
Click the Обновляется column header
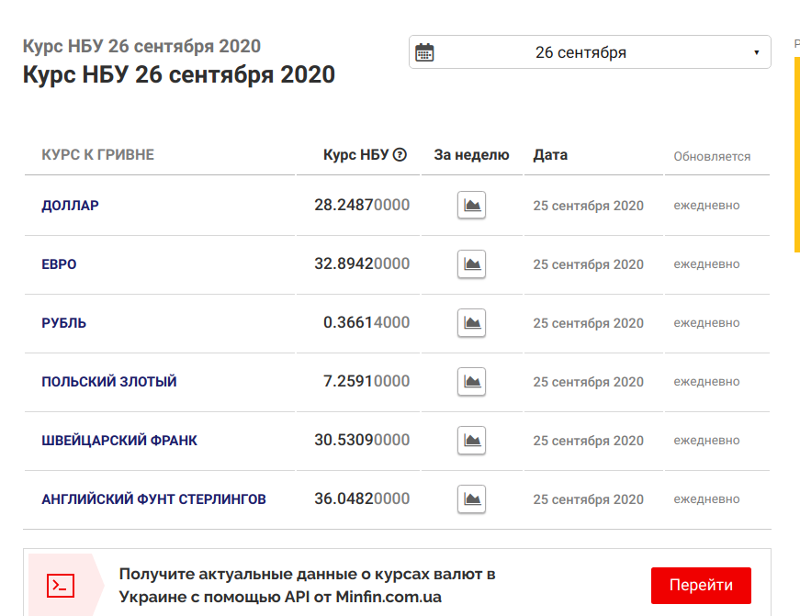tap(712, 157)
